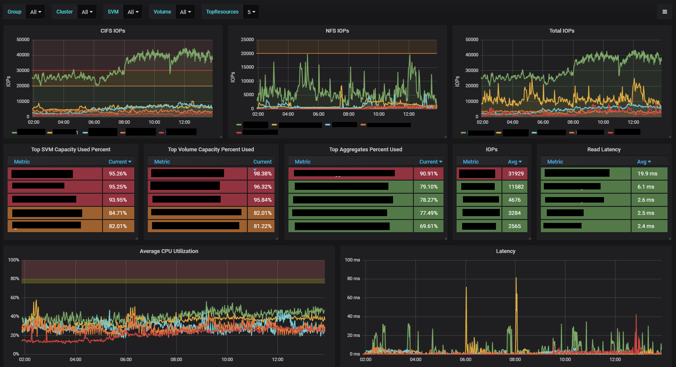Change the TopResources value dropdown
The image size is (676, 367).
(251, 12)
